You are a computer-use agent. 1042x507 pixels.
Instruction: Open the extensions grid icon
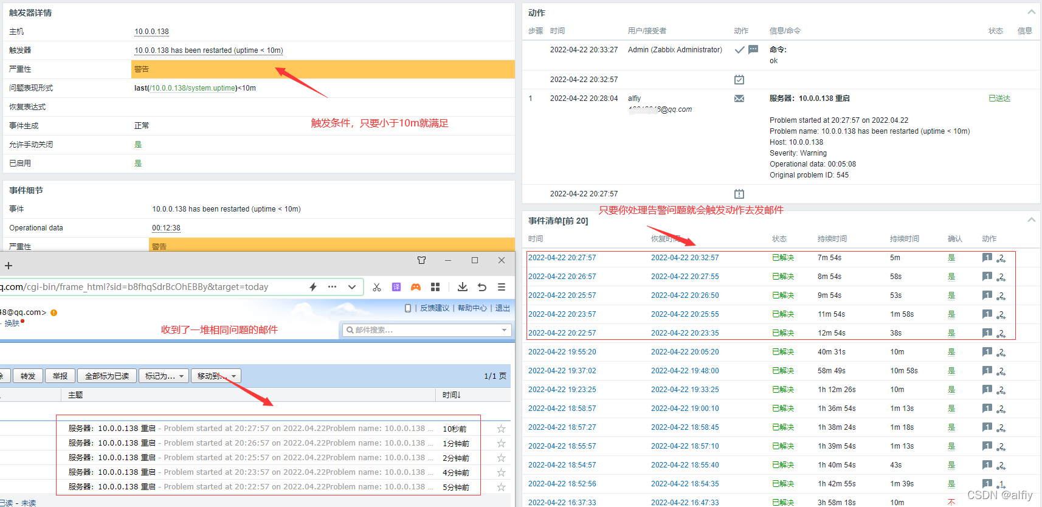pos(435,287)
